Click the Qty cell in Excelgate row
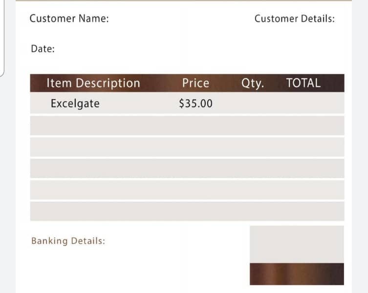Screen dimensions: 368x293 coord(253,103)
